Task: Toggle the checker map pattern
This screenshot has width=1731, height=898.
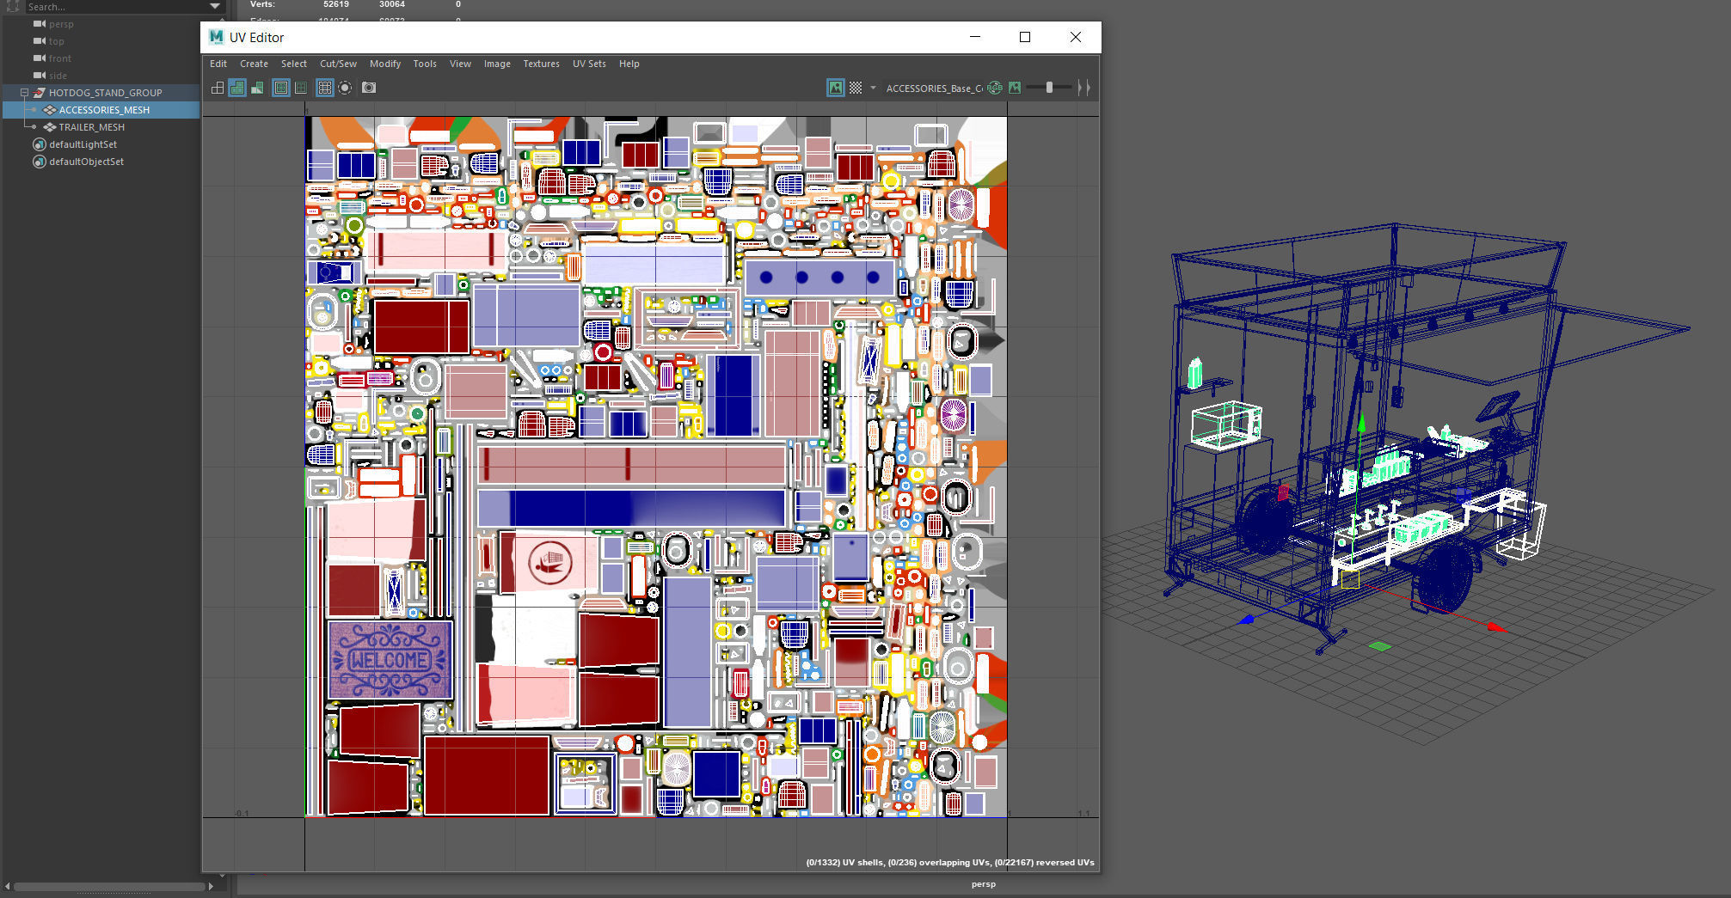Action: click(856, 88)
